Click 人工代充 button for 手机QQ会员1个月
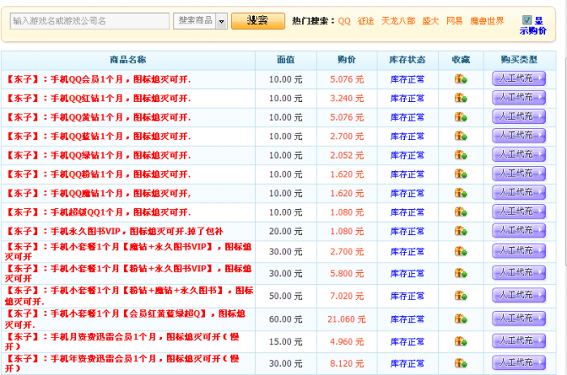This screenshot has width=567, height=375. pyautogui.click(x=519, y=79)
